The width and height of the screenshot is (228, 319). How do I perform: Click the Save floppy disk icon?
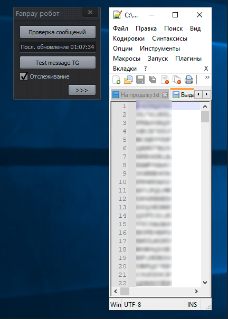(x=140, y=80)
